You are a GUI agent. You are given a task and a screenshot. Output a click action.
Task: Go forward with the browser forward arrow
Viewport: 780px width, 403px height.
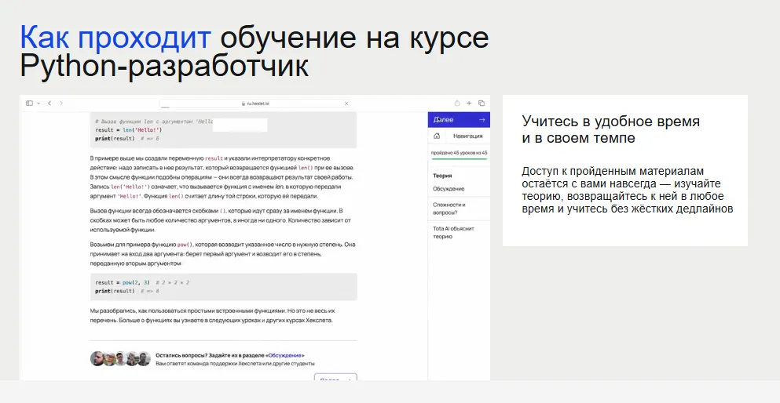[61, 103]
